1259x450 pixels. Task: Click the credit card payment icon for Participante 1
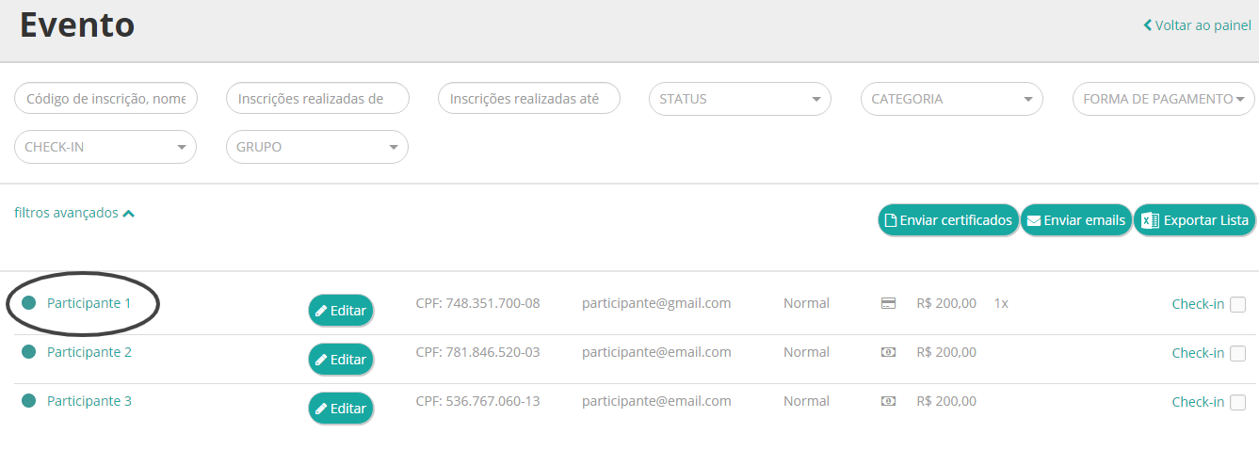pos(888,303)
